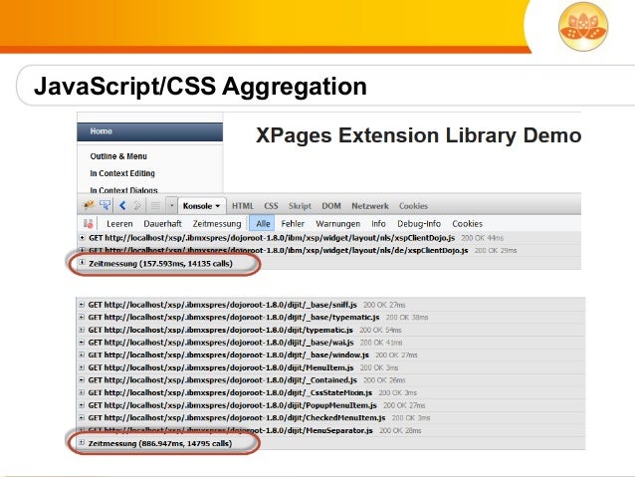Switch to the CSS tab

click(271, 206)
